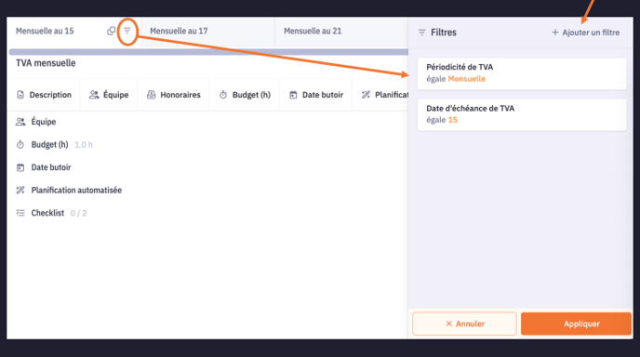Click the Équipe row people icon

tap(20, 122)
